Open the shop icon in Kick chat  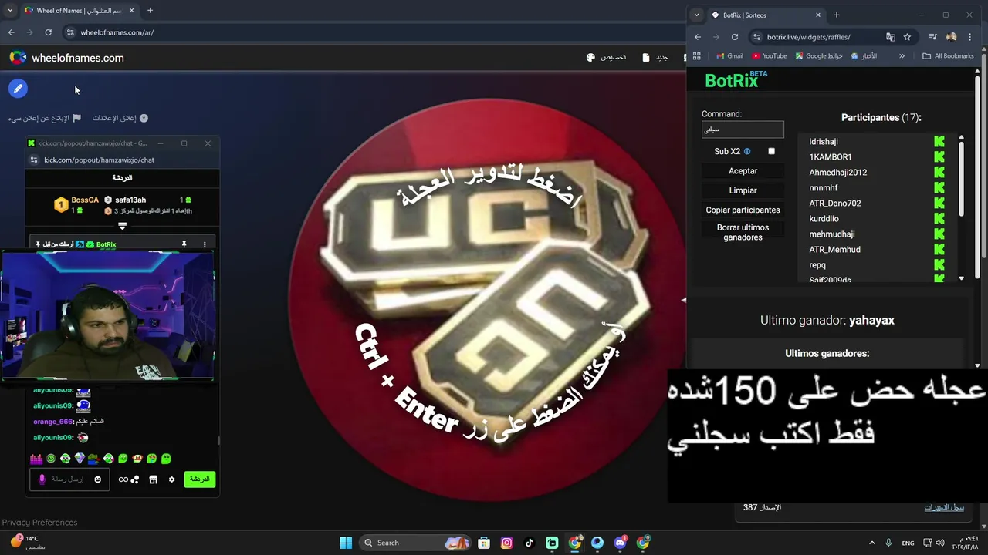153,479
